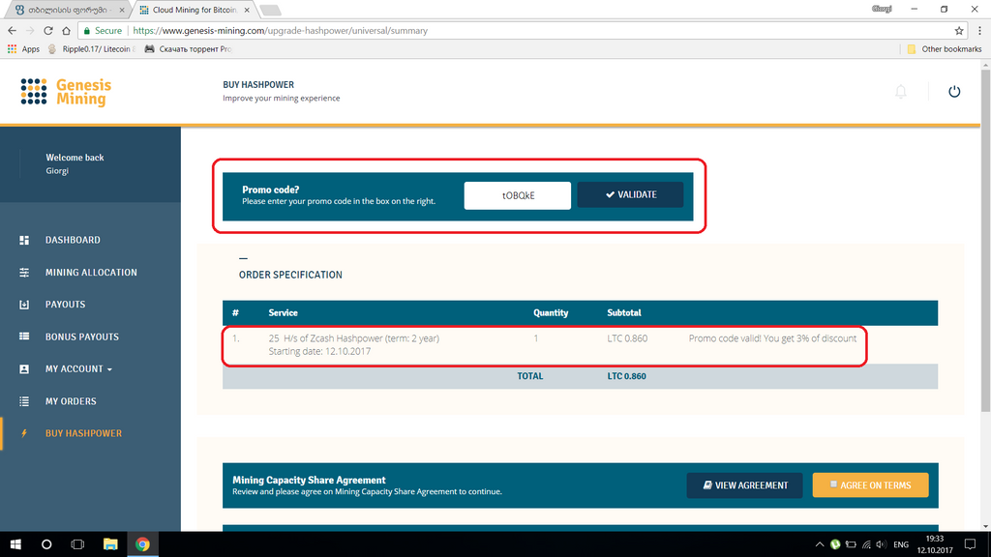Click the Bonus Payouts table icon
This screenshot has height=557, width=991.
pyautogui.click(x=24, y=337)
